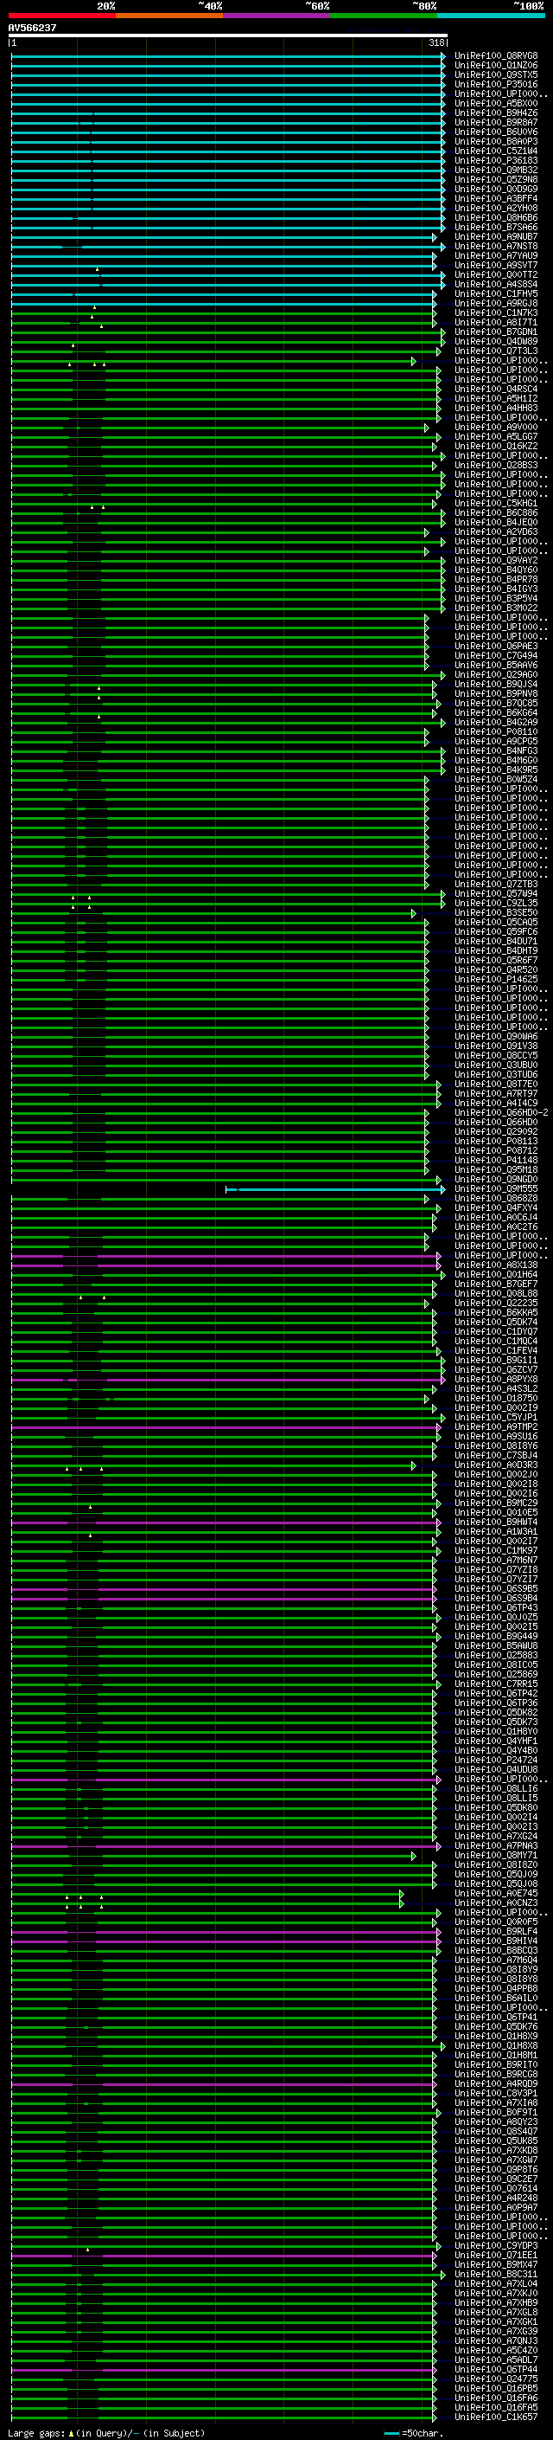Select hit UniRef100_A5BX00
Image resolution: width=553 pixels, height=2440 pixels.
pos(496,103)
